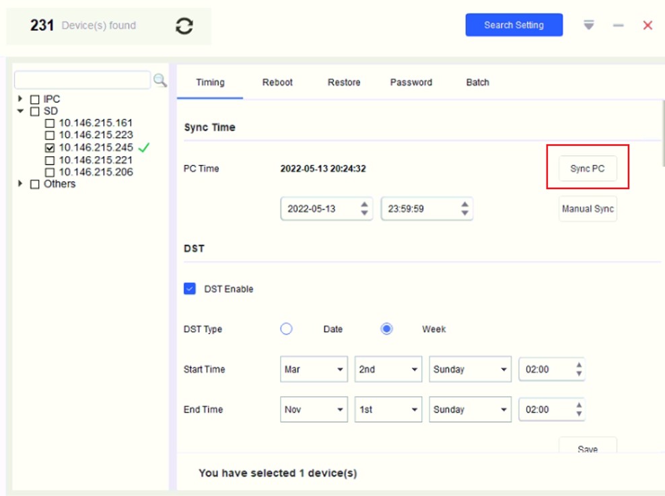
Task: Click the filter funnel icon
Action: click(x=589, y=25)
